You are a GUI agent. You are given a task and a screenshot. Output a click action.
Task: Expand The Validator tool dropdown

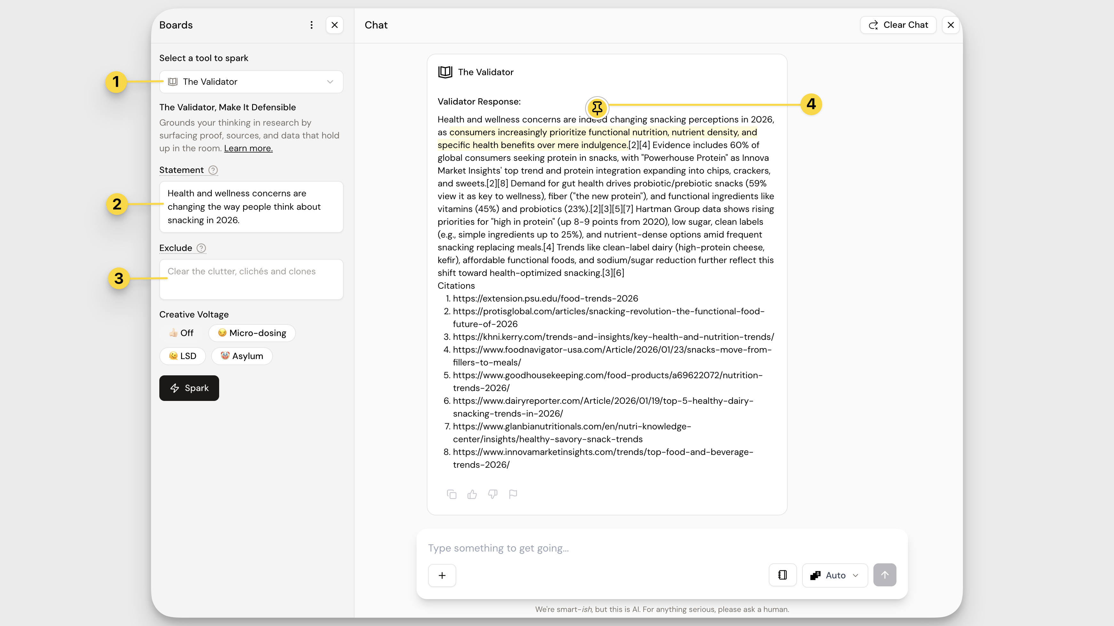point(251,82)
